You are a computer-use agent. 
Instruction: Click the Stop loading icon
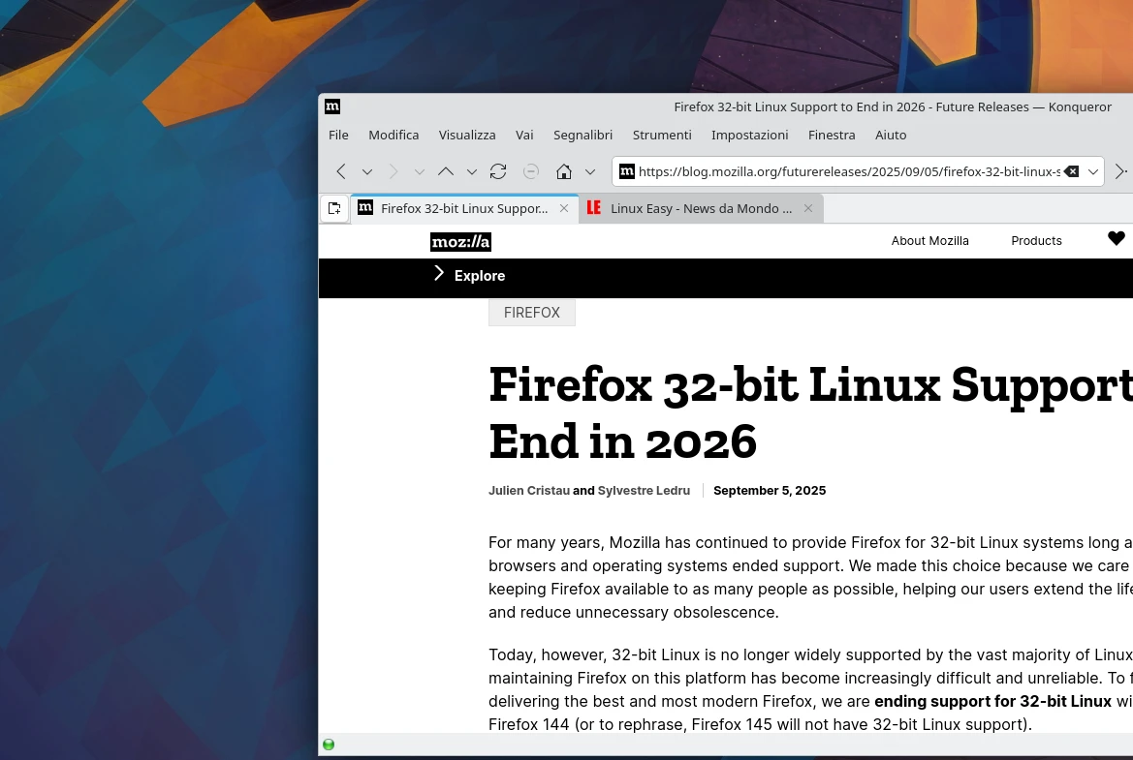531,171
